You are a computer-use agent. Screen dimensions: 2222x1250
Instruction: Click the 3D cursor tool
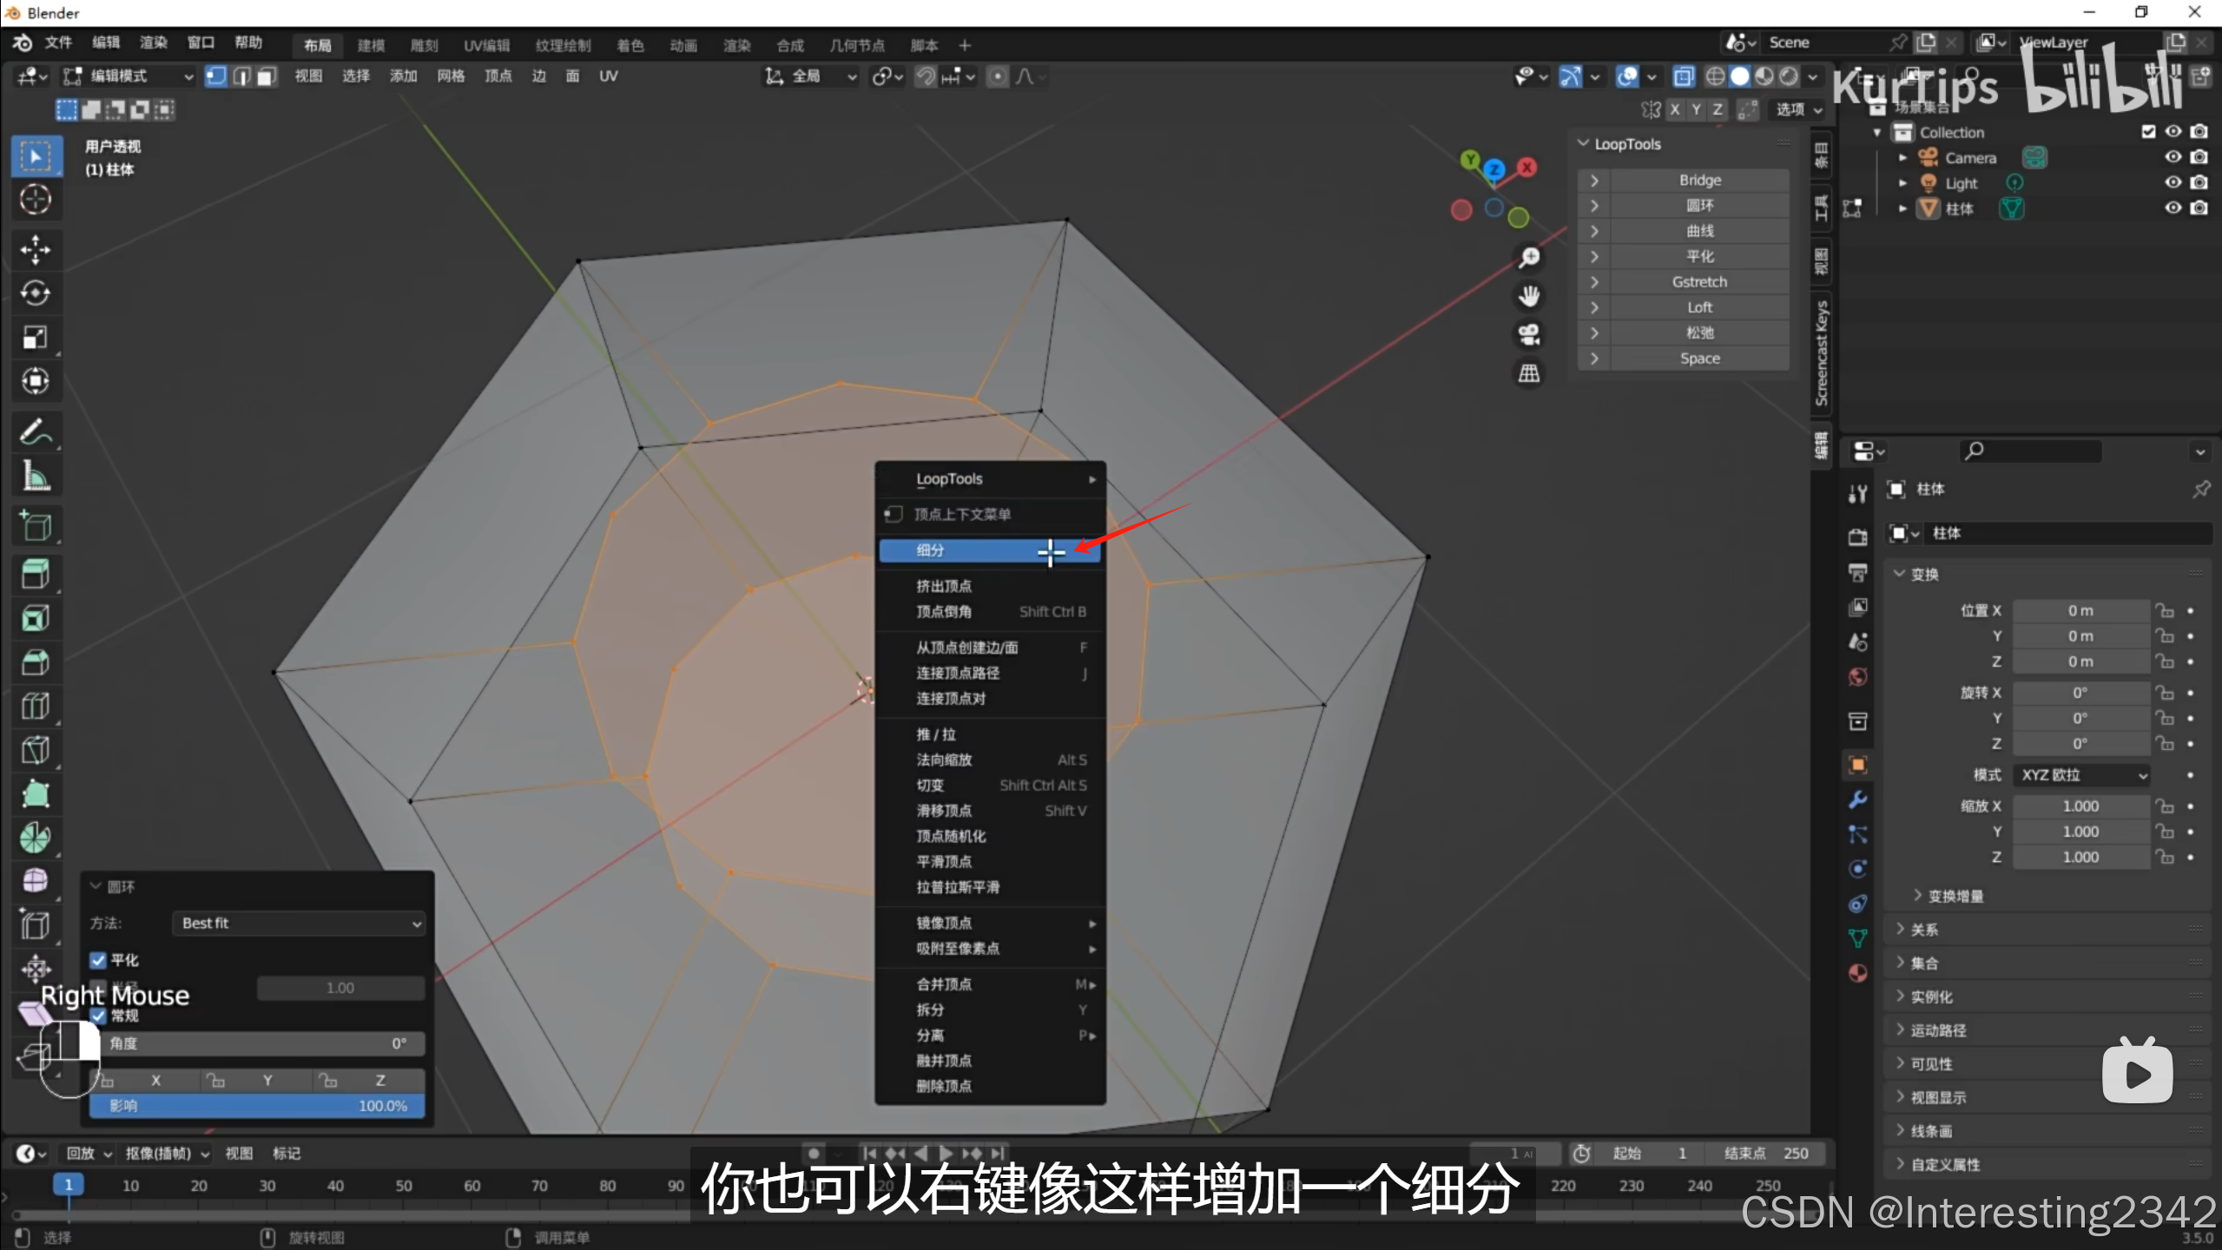pyautogui.click(x=35, y=200)
